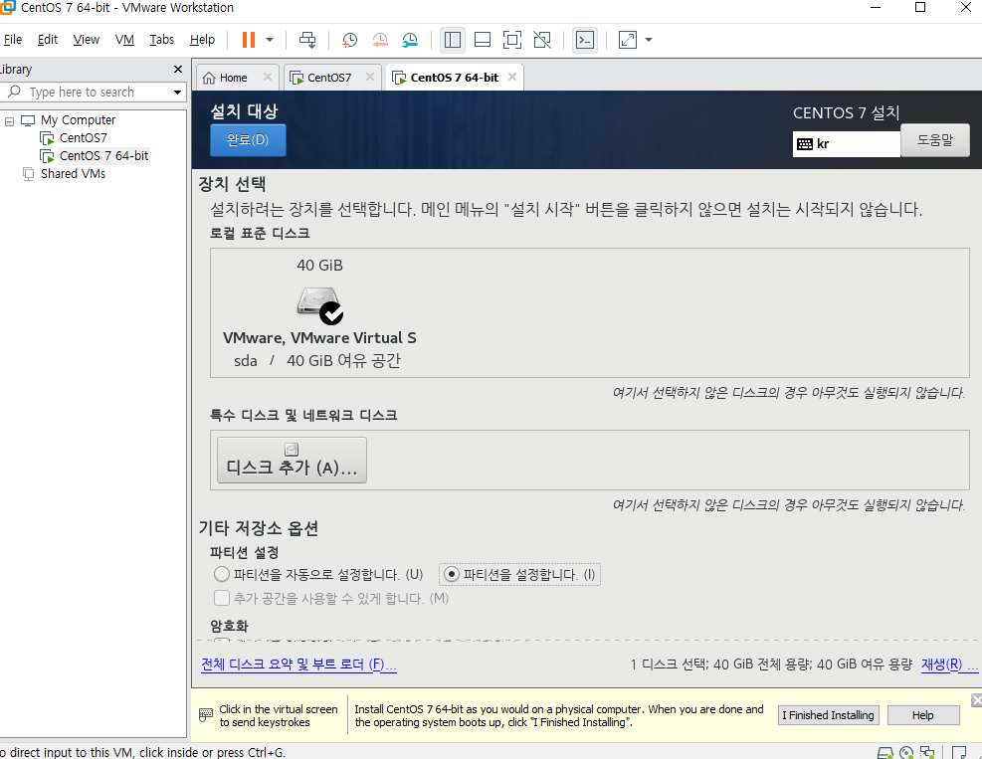The width and height of the screenshot is (982, 759).
Task: Close the Home tab
Action: pos(268,77)
